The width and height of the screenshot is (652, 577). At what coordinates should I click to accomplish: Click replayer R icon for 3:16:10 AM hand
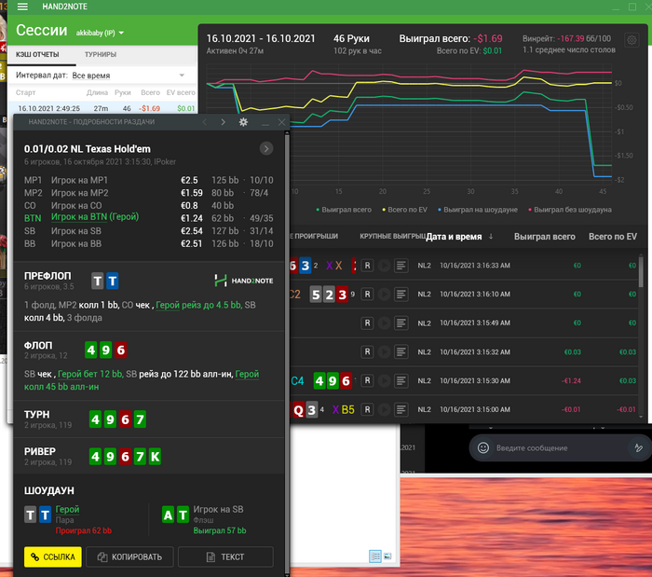[367, 295]
